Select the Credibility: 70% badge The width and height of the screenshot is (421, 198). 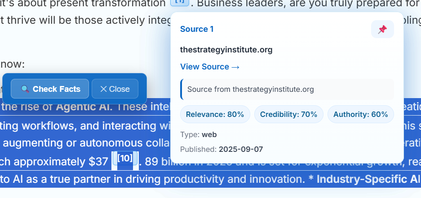point(288,114)
